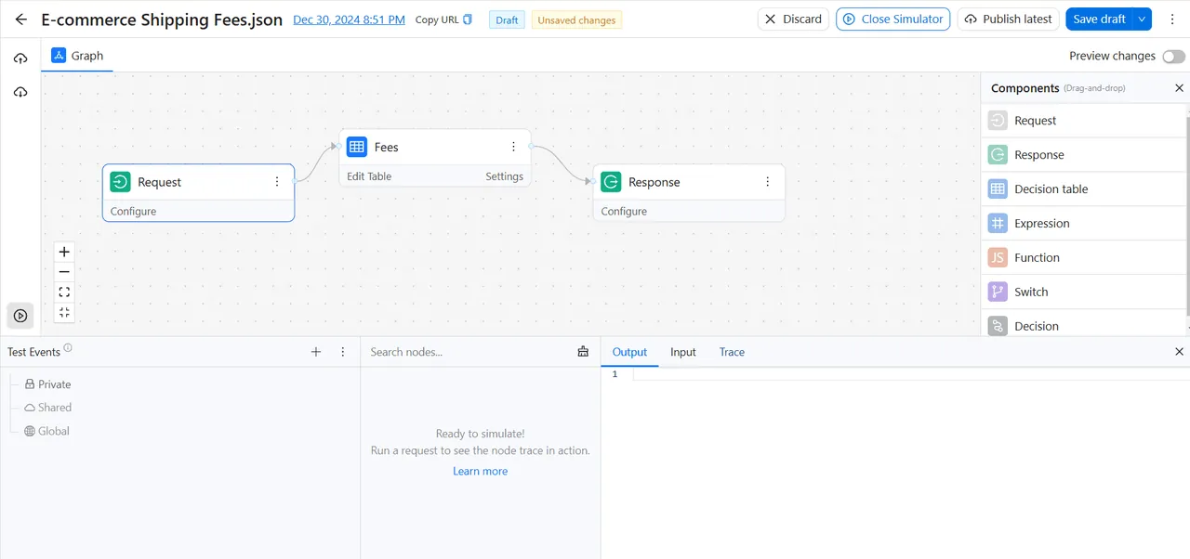Add a new test event with plus icon
The width and height of the screenshot is (1190, 559).
[x=316, y=352]
